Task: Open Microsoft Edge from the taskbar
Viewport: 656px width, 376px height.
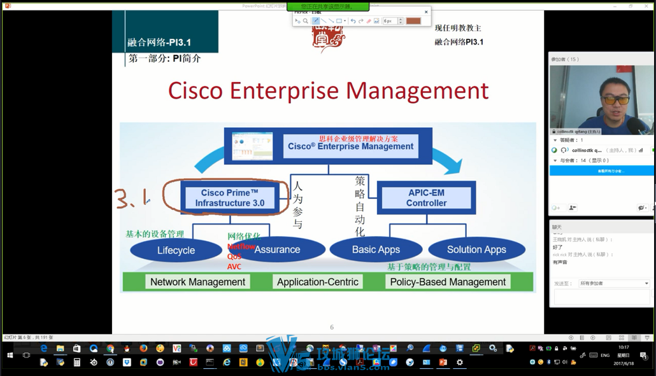Action: [43, 348]
